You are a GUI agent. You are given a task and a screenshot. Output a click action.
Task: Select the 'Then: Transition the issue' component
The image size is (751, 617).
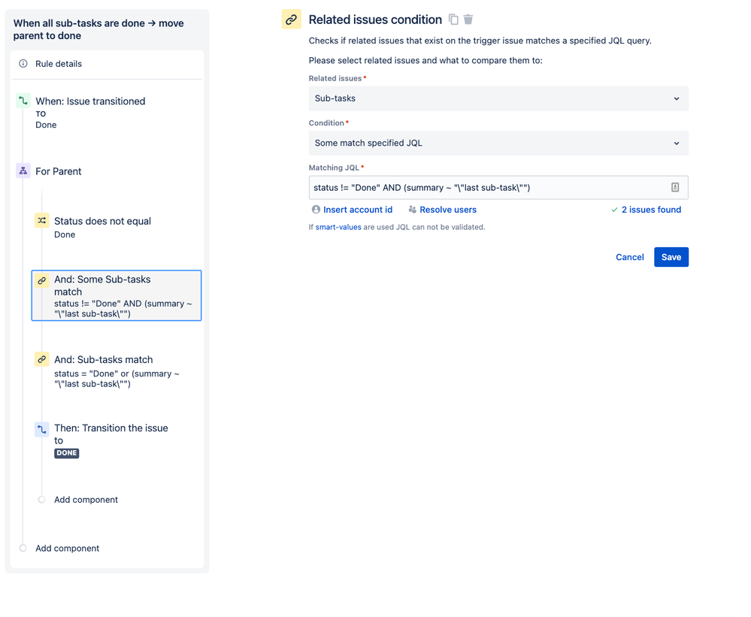pos(111,434)
